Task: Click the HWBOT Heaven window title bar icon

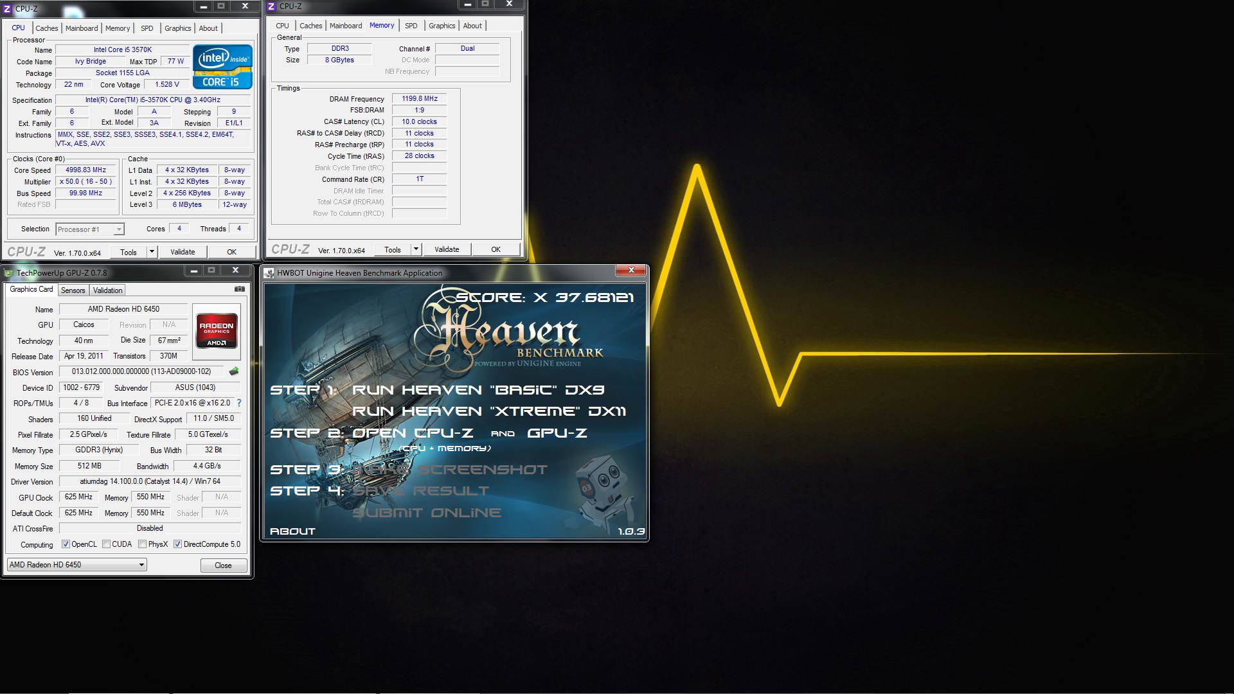Action: 269,273
